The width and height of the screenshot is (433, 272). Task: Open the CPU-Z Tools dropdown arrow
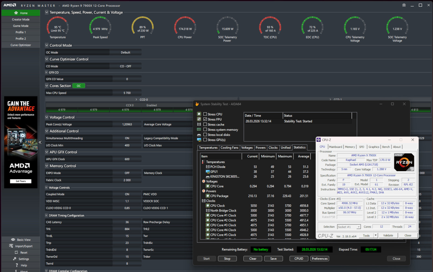375,236
